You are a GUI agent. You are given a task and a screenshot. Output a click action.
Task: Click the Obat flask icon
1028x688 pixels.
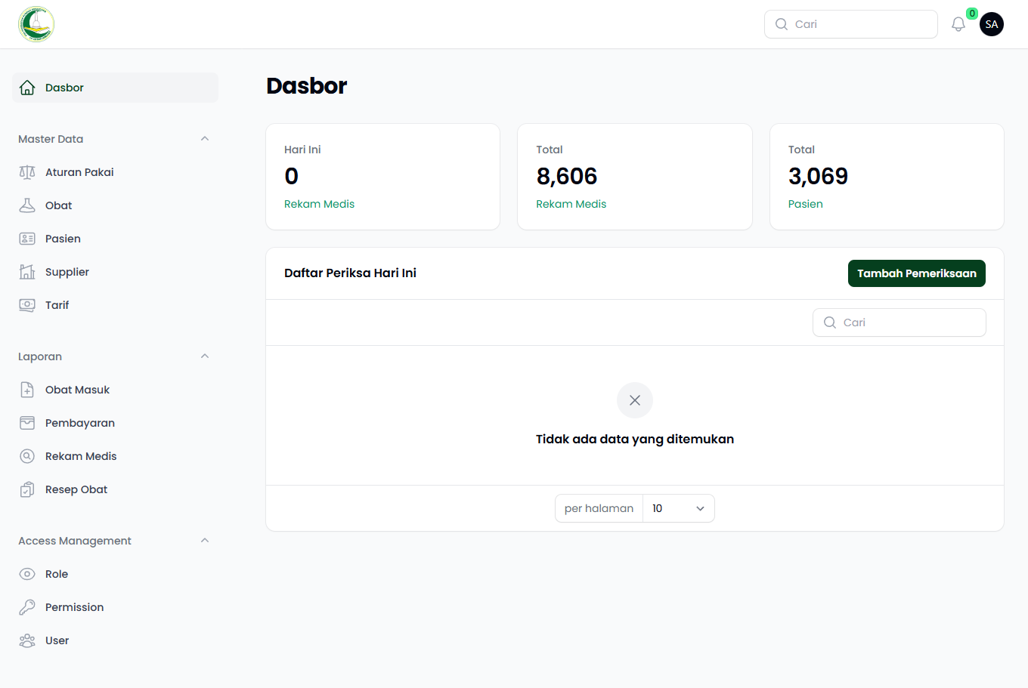coord(27,205)
